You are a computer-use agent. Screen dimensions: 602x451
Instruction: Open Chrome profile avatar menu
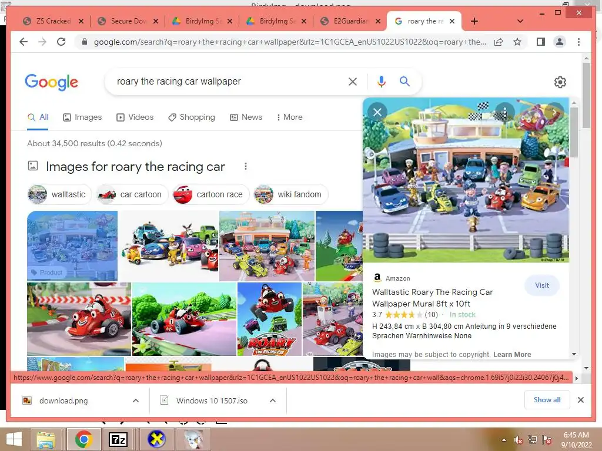560,42
